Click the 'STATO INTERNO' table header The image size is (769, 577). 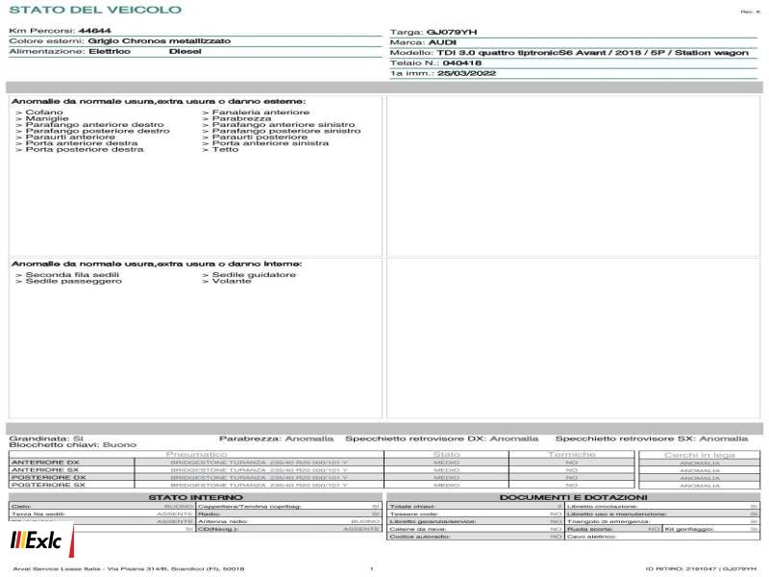tap(196, 497)
